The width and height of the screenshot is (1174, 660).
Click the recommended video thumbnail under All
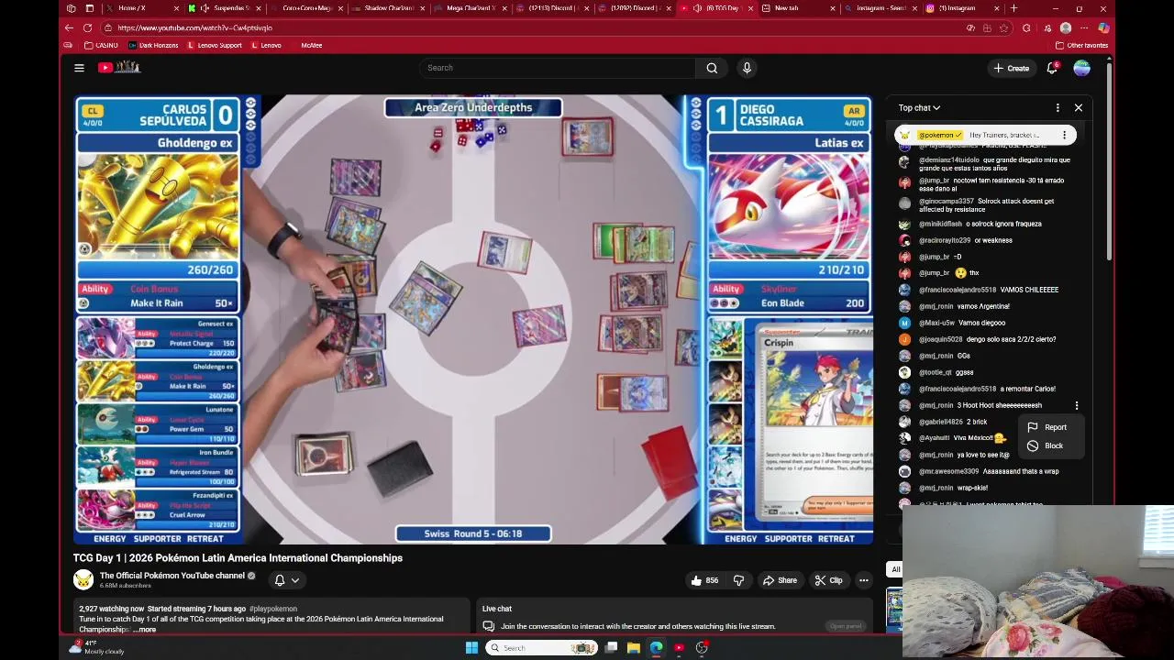point(894,610)
